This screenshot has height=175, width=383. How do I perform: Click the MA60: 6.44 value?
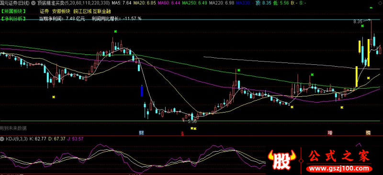169,3
